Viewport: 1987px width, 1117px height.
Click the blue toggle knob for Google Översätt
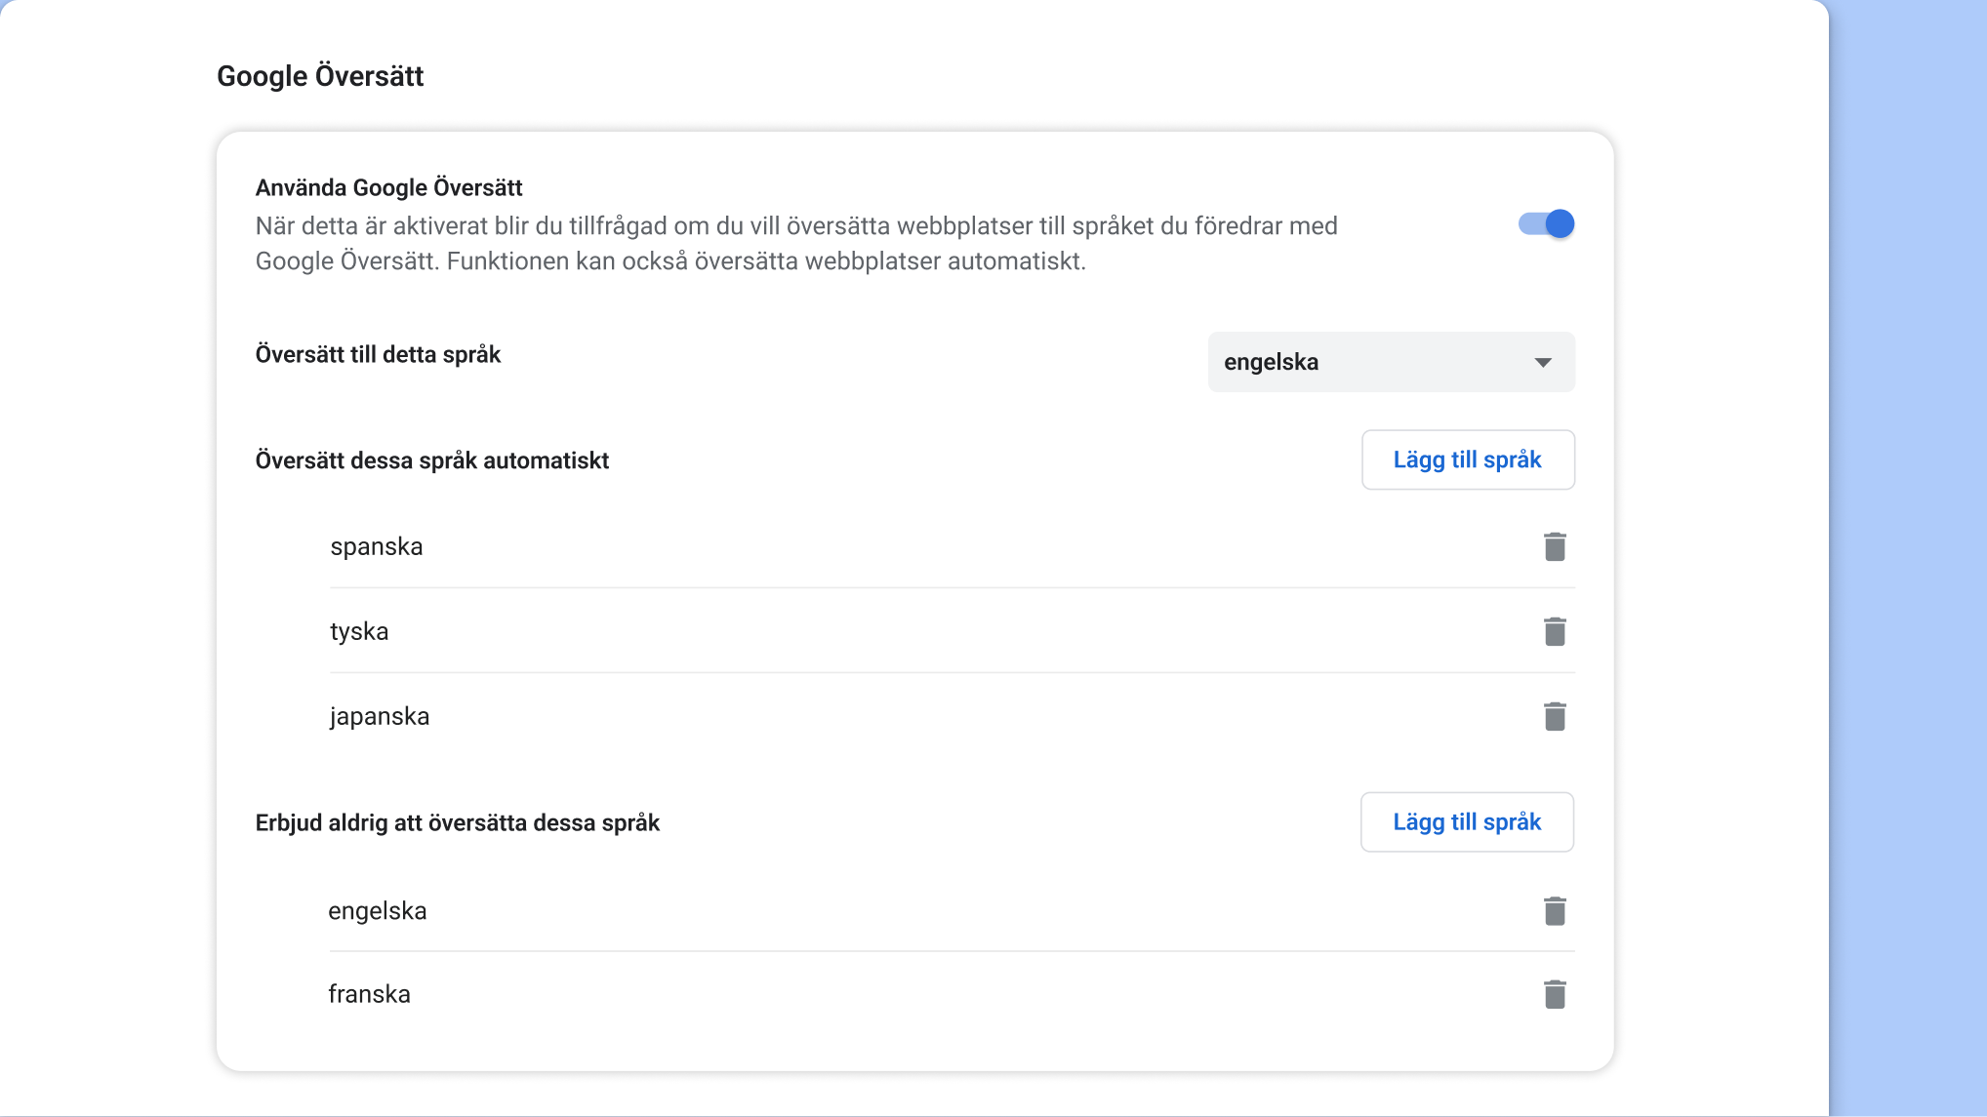tap(1559, 223)
